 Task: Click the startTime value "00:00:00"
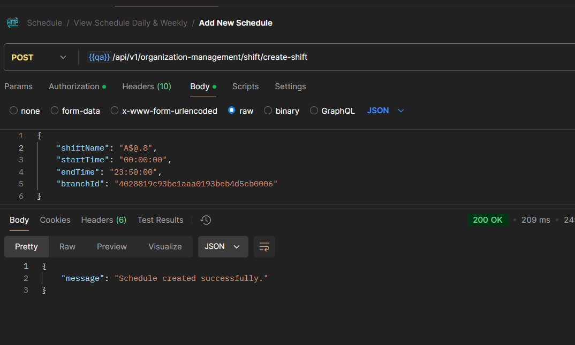143,160
